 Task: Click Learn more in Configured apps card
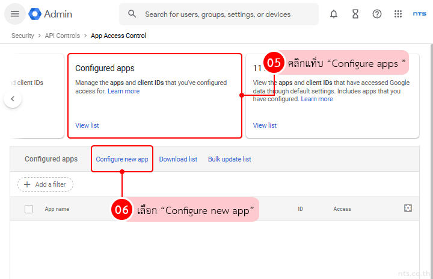[123, 91]
